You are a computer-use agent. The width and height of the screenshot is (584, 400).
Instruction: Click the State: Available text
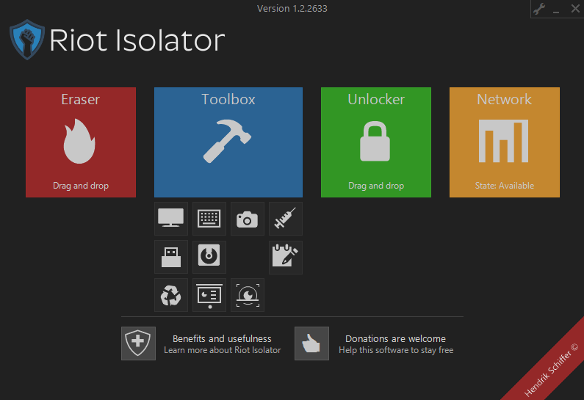pos(504,185)
